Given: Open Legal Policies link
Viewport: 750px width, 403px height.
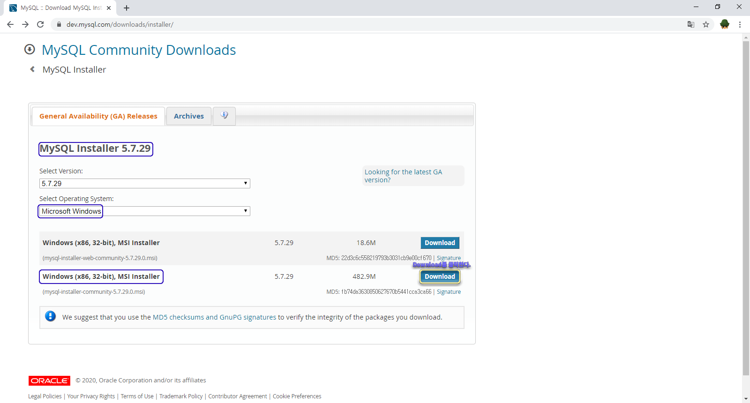Looking at the screenshot, I should click(45, 396).
